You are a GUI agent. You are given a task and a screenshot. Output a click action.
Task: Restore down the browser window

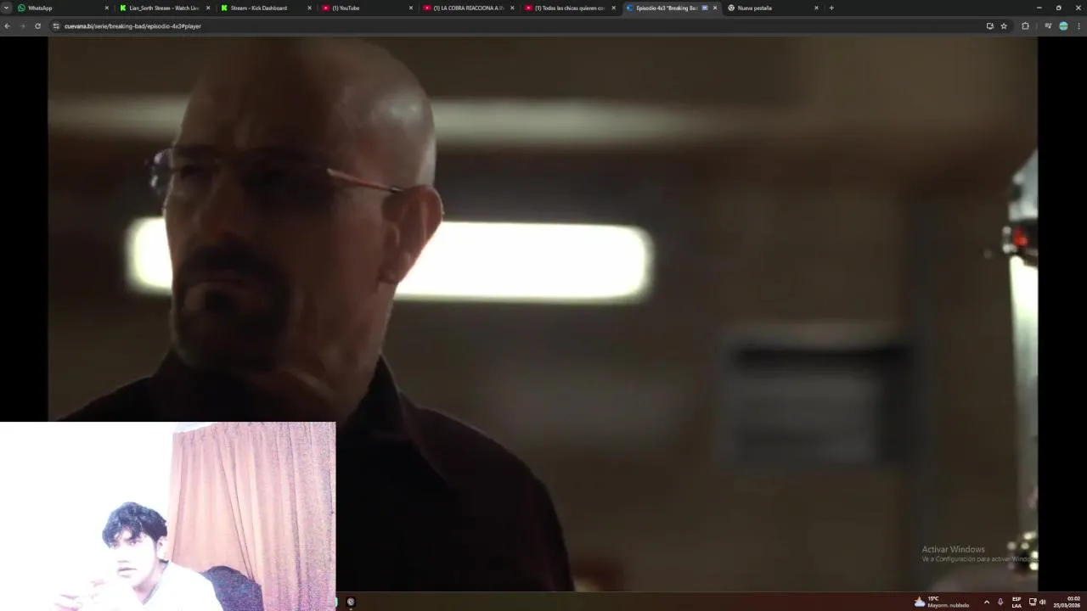pos(1058,8)
